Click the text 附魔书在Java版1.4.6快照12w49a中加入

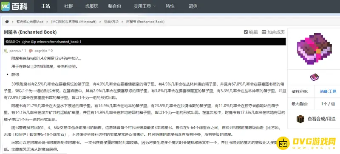47,58
